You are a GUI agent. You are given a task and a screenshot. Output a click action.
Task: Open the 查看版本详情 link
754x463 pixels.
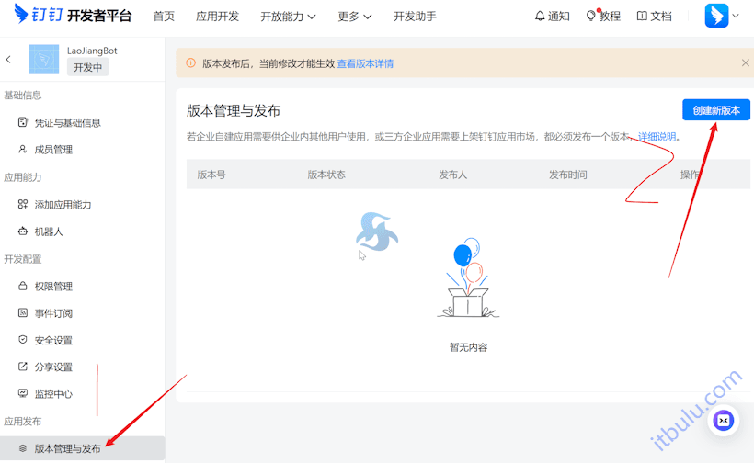click(365, 63)
